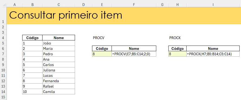Viewport: 241px width, 100px height.
Task: Click the PROCV formula cell F7
Action: coord(134,54)
